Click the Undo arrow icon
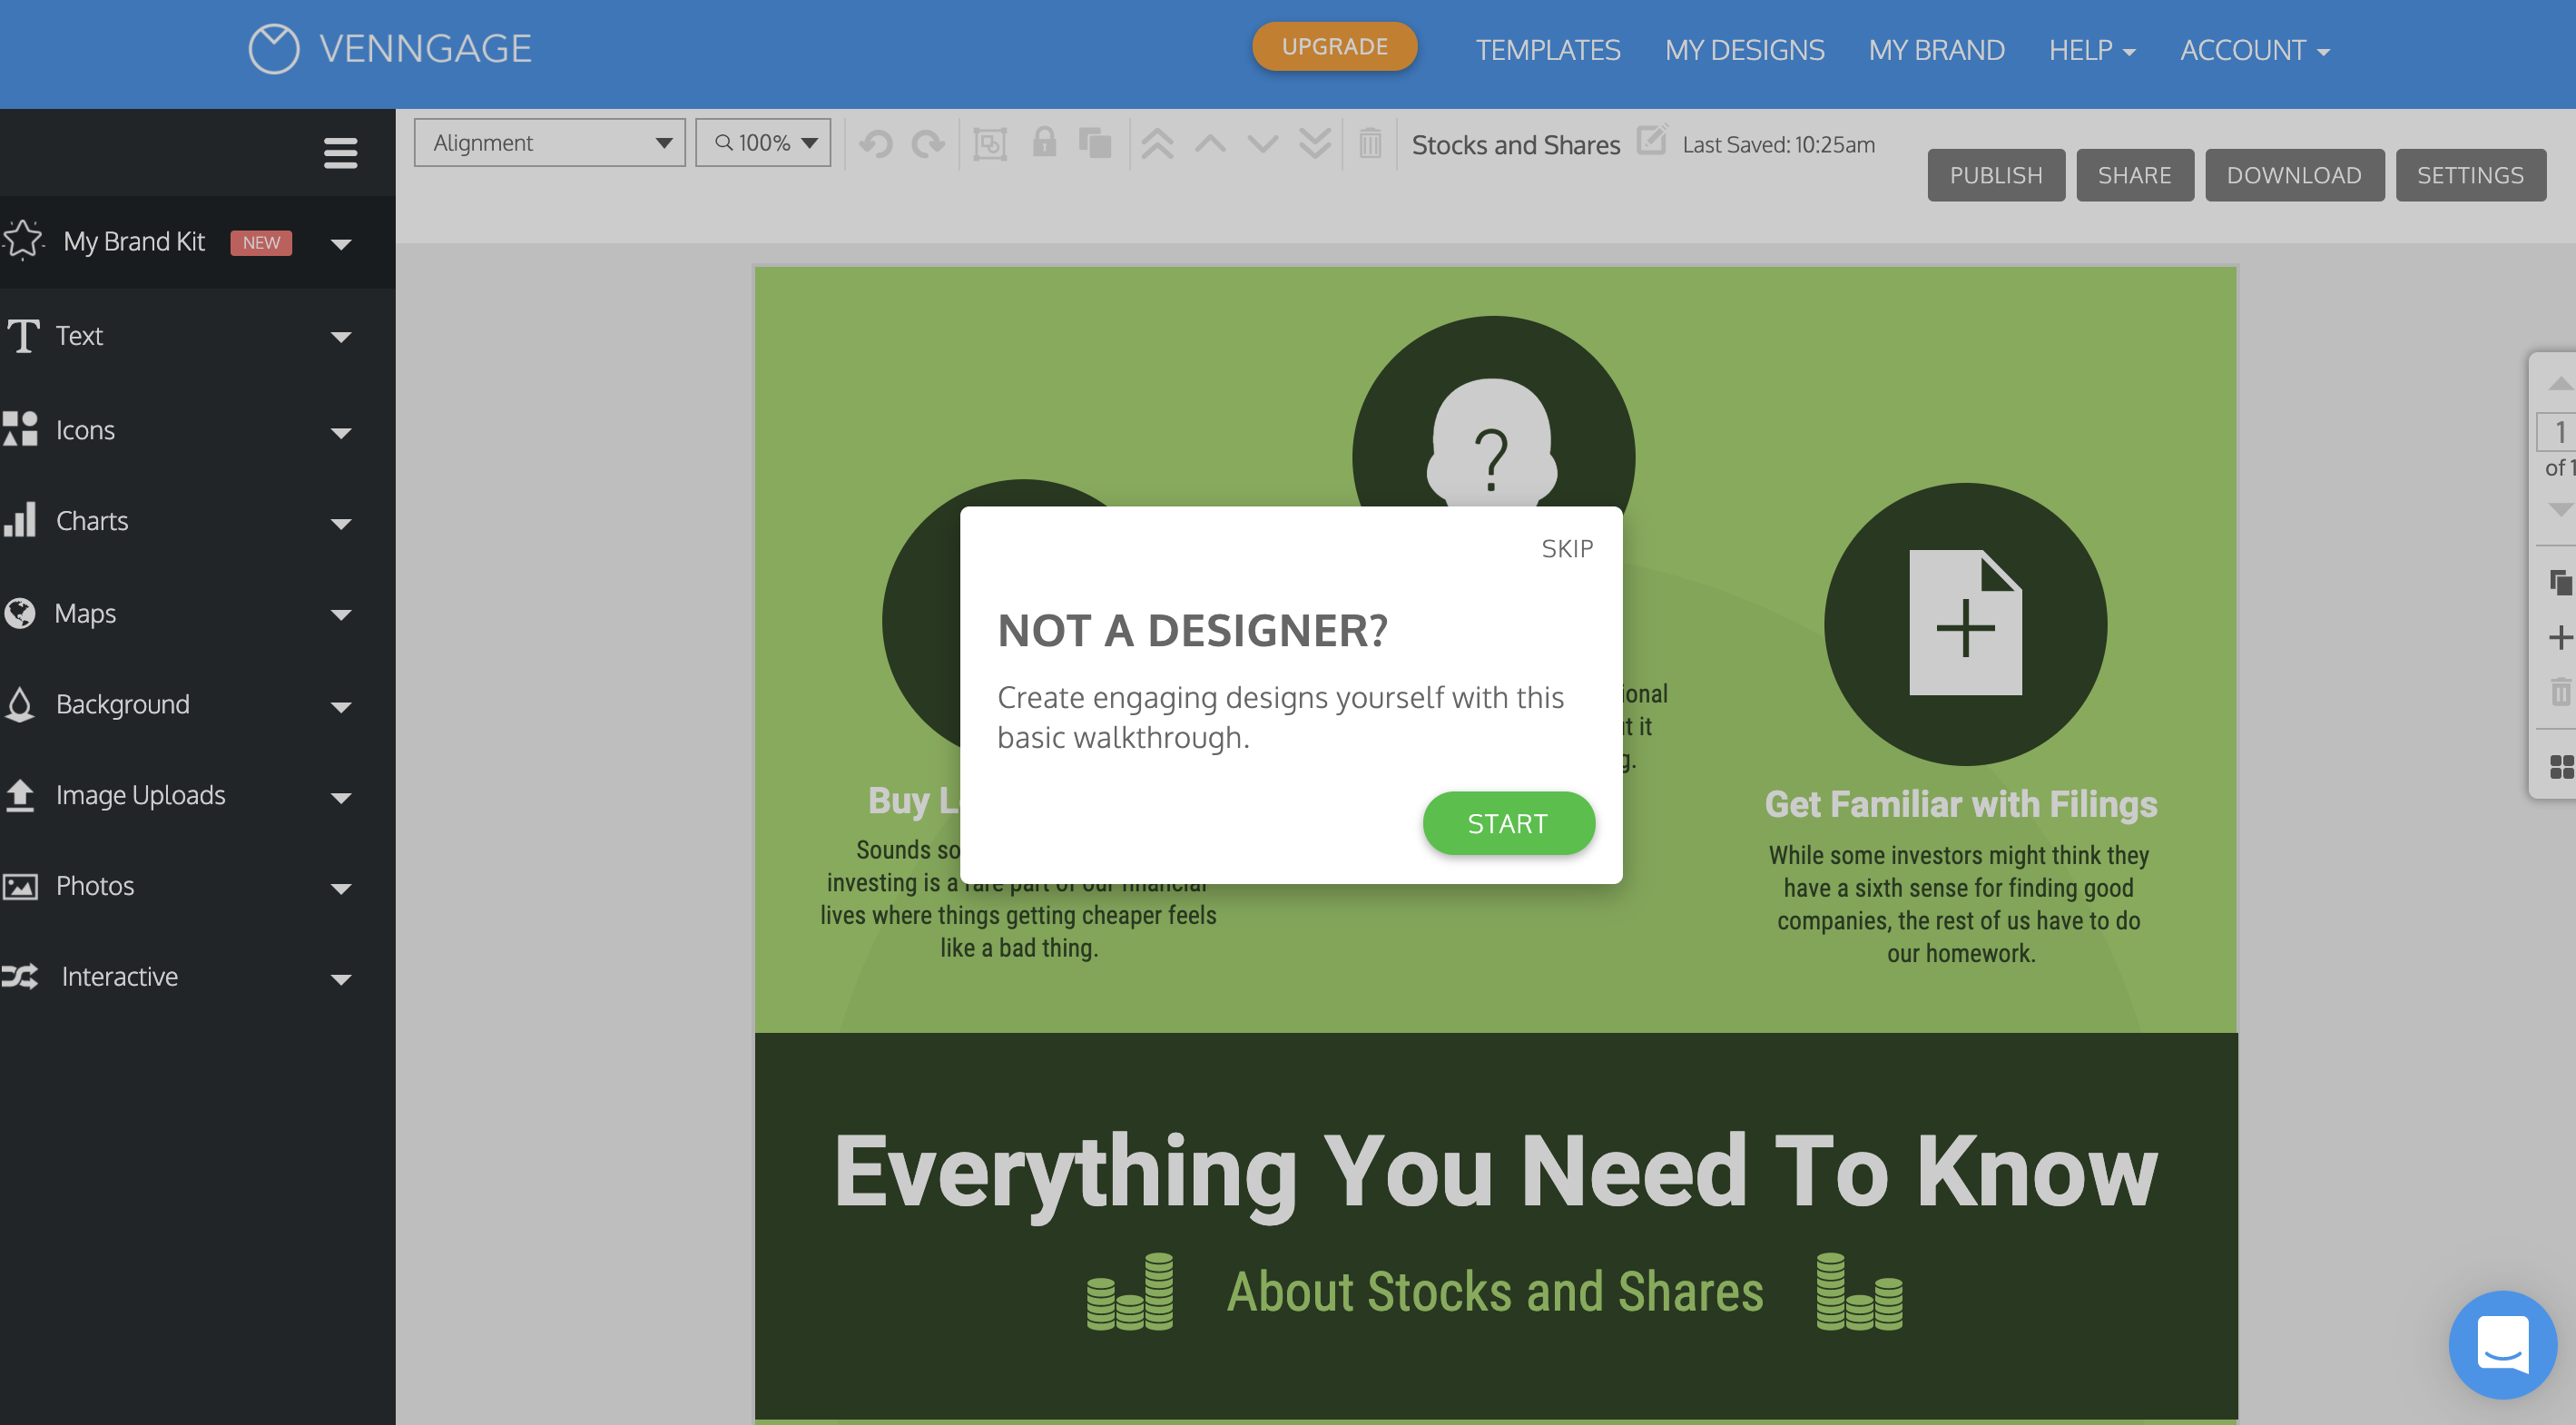2576x1425 pixels. click(x=876, y=144)
